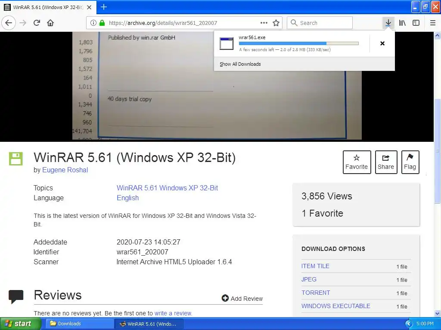Viewport: 441px width, 330px height.
Task: Open topic link WinRAR 5.61 Windows XP 32-Bit
Action: point(168,188)
